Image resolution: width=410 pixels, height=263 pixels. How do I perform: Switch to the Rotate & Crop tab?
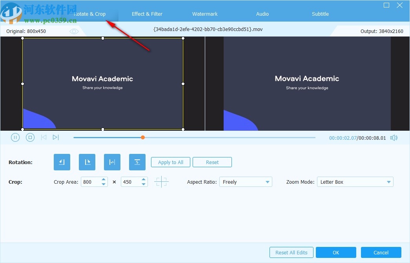tap(90, 14)
